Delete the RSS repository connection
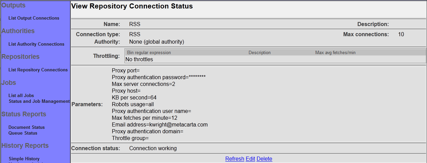 [x=264, y=159]
